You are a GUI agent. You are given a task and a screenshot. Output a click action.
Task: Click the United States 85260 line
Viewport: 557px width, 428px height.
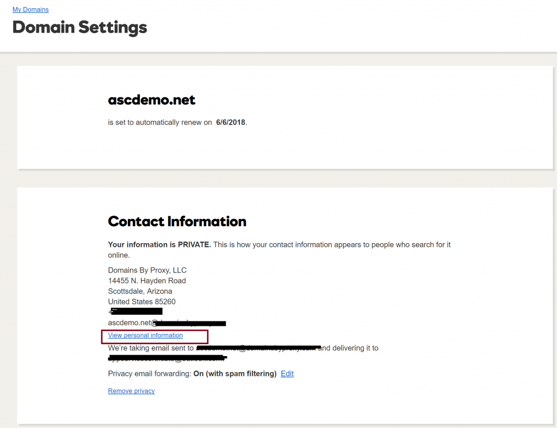click(141, 301)
